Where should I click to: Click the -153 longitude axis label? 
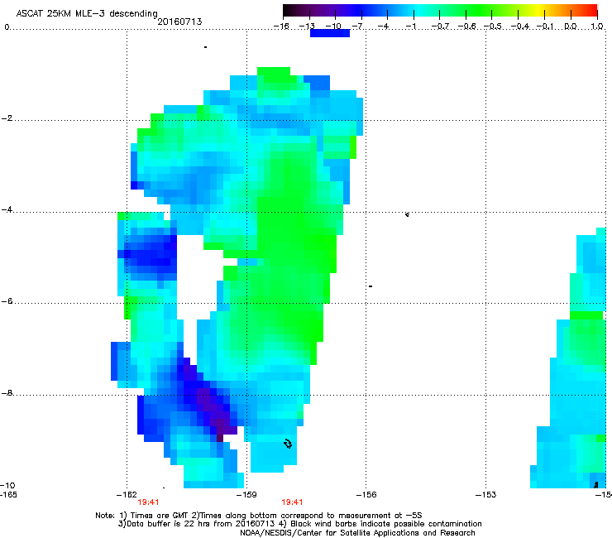(x=486, y=495)
